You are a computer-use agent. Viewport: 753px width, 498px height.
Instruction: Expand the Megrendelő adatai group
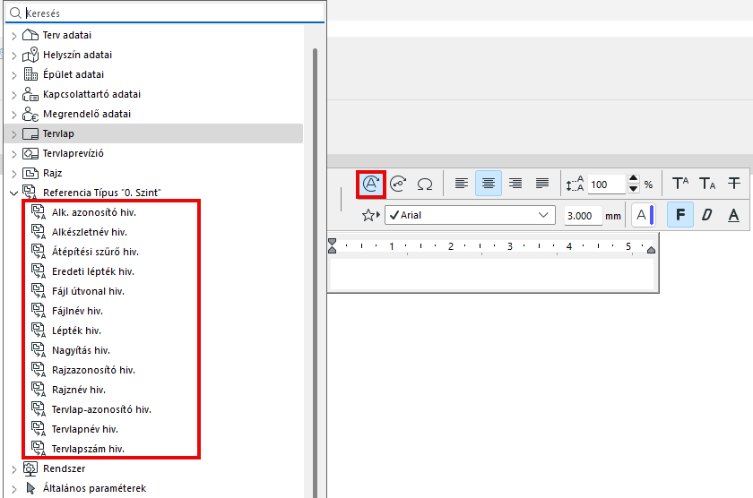[x=14, y=115]
